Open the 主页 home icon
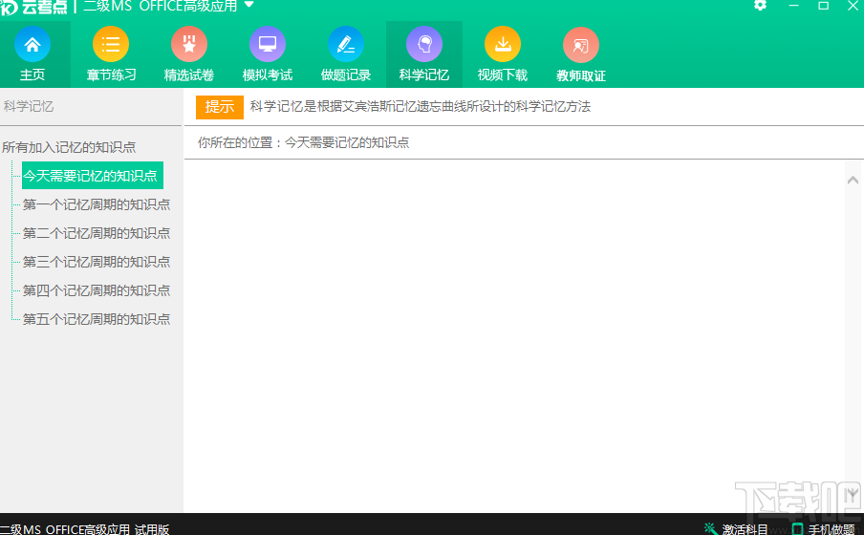The width and height of the screenshot is (864, 535). point(32,44)
